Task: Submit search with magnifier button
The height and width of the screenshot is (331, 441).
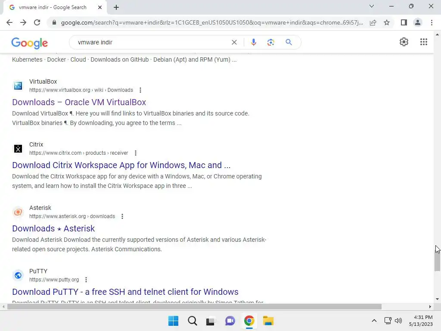Action: 289,42
